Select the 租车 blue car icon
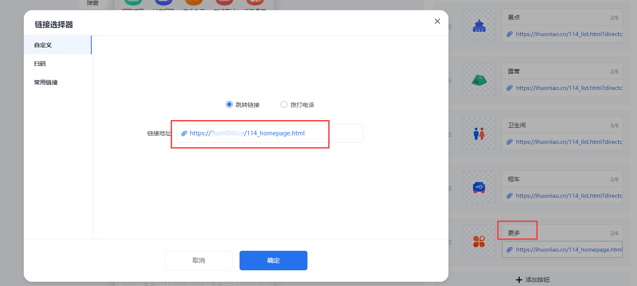The height and width of the screenshot is (286, 637). [479, 187]
